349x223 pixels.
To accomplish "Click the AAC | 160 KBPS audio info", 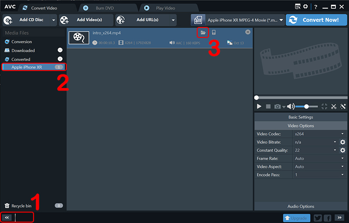I will point(188,43).
